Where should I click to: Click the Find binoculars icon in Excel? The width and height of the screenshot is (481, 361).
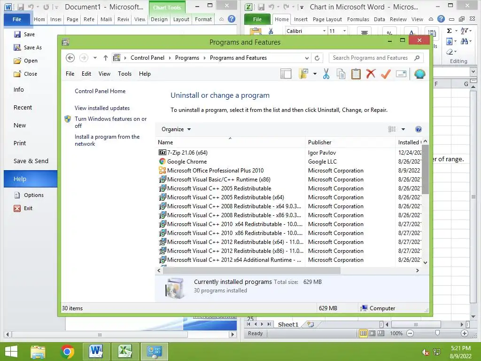[x=464, y=41]
